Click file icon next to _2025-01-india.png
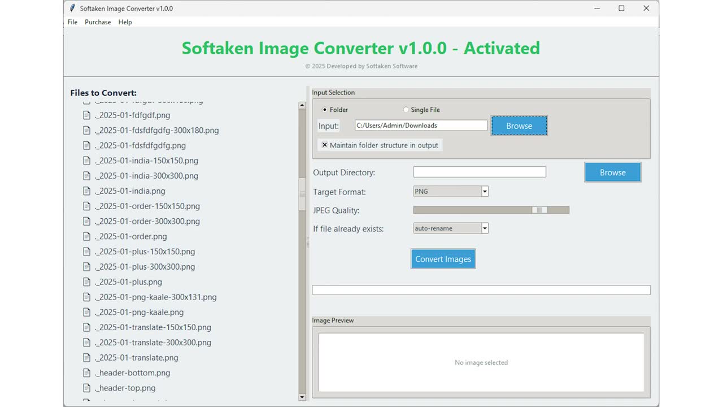Image resolution: width=723 pixels, height=407 pixels. [x=86, y=191]
